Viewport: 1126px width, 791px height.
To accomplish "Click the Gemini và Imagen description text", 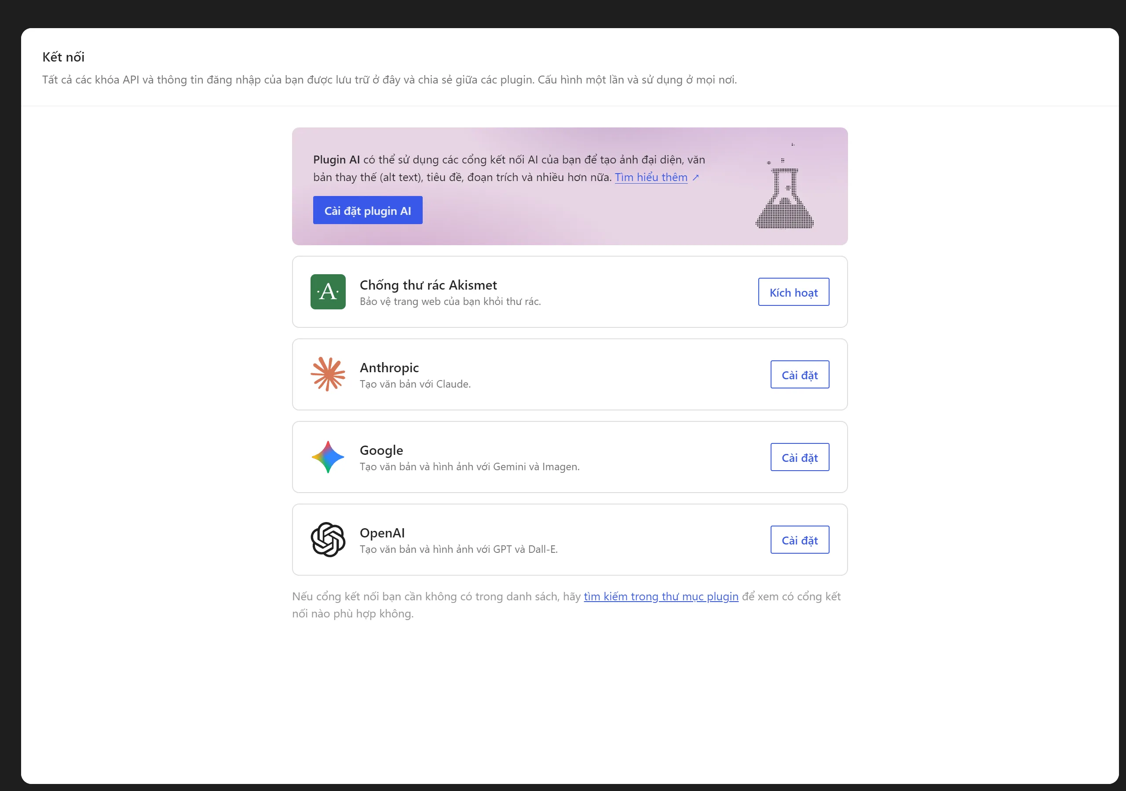I will point(470,467).
